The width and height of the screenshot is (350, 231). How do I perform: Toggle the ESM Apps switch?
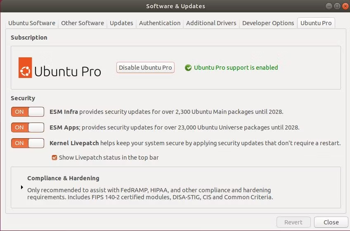click(x=28, y=127)
